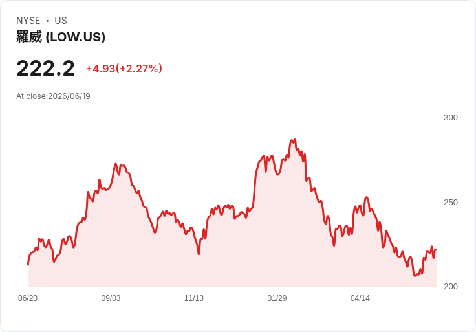
Task: Click the 羅威 (LOW.US) stock title
Action: click(61, 37)
